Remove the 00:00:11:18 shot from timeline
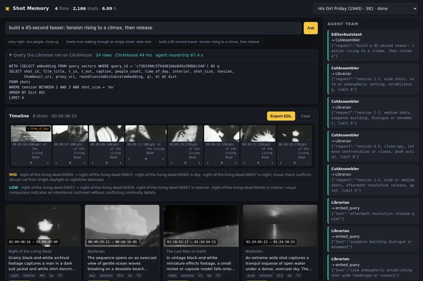 coord(146,159)
